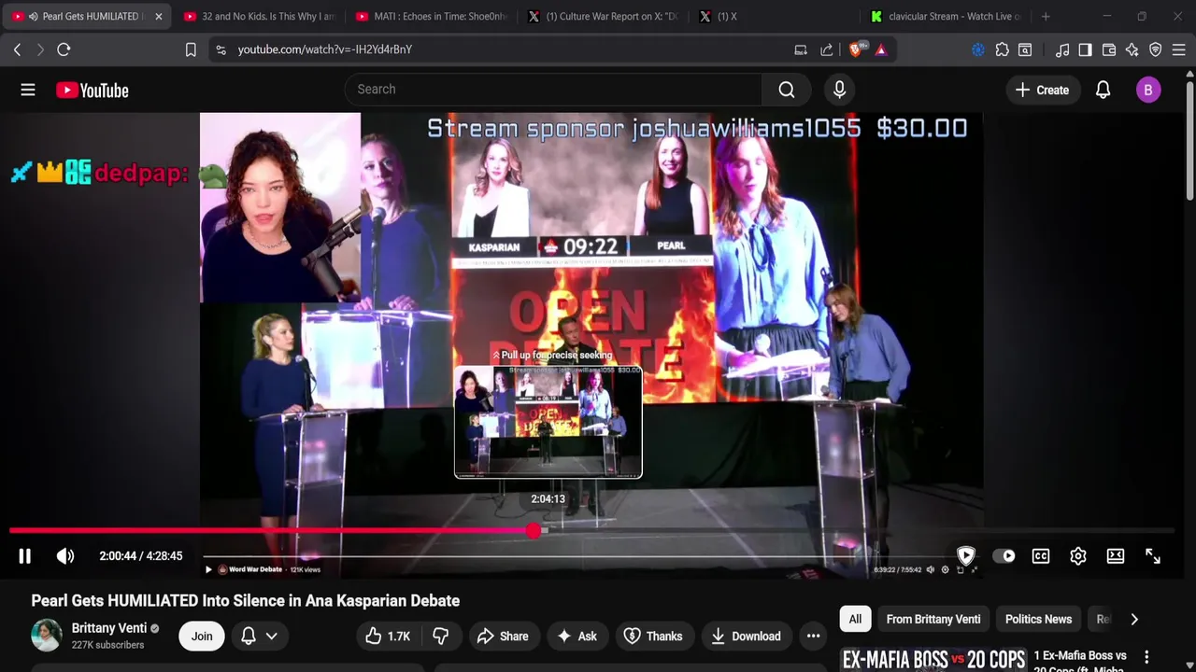Switch to the (1) X browser tab
This screenshot has width=1196, height=672.
coord(776,17)
